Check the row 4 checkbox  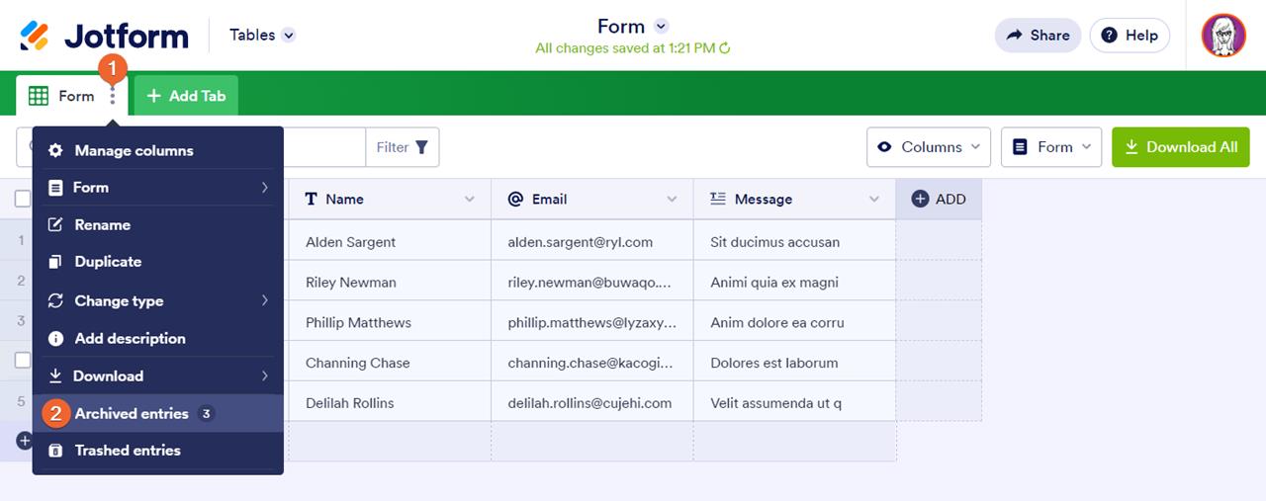pyautogui.click(x=23, y=361)
